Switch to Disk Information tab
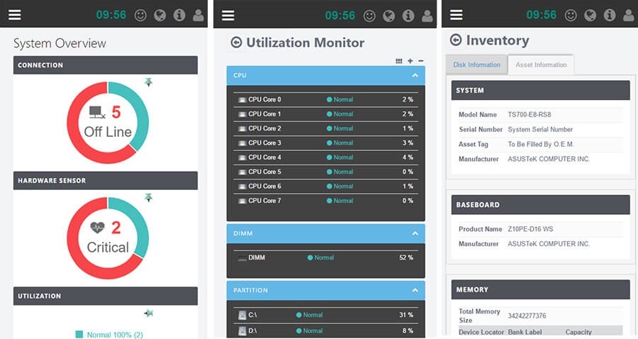Viewport: 638px width, 339px height. [x=476, y=65]
